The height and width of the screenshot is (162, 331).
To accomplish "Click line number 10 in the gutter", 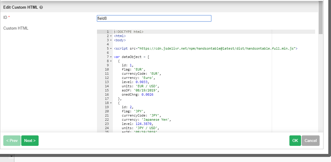I will (x=107, y=69).
